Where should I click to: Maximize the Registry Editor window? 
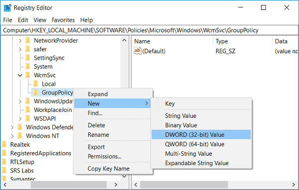click(x=263, y=7)
